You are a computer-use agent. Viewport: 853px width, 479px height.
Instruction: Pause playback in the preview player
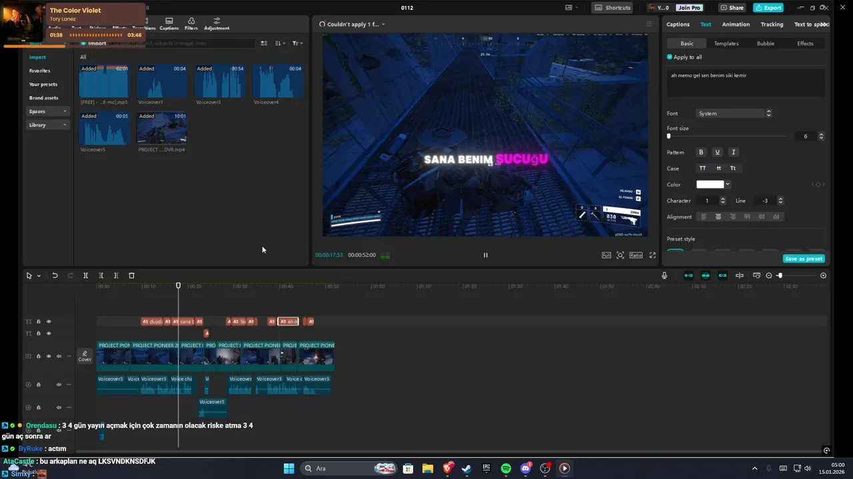tap(485, 255)
